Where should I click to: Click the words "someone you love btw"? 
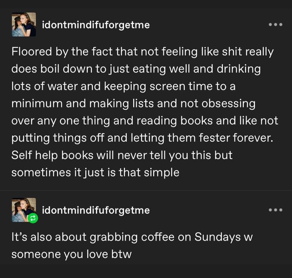point(71,254)
